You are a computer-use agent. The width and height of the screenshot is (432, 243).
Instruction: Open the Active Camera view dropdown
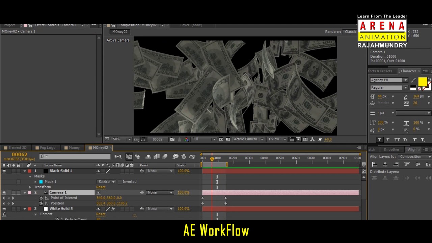(x=248, y=139)
